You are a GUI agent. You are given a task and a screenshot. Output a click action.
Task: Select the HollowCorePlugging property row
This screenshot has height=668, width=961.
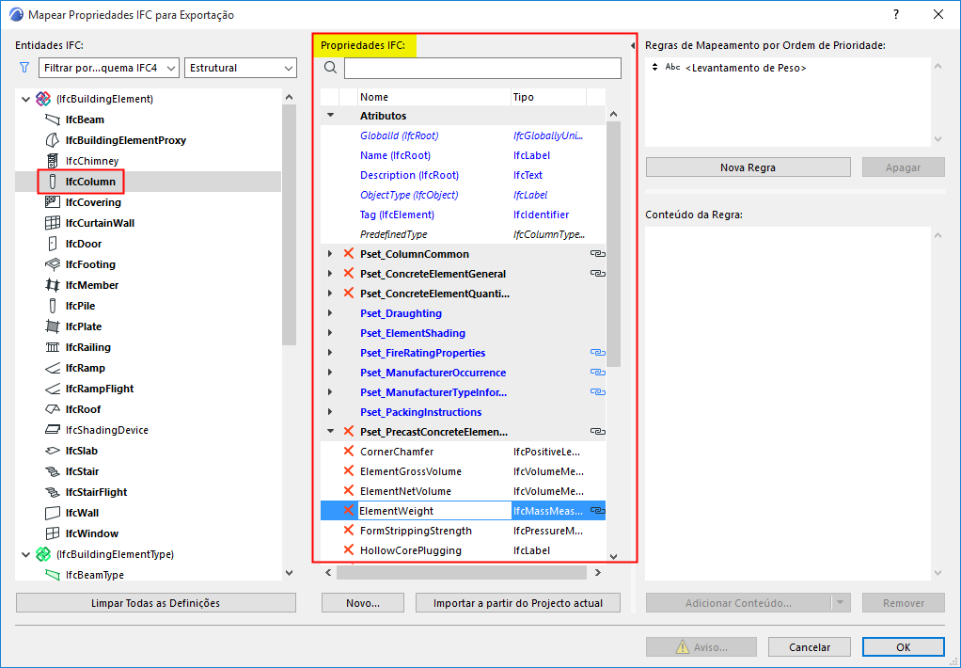tap(463, 550)
